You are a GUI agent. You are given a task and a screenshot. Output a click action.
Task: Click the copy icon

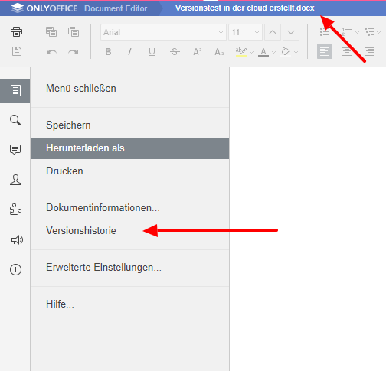coord(51,32)
